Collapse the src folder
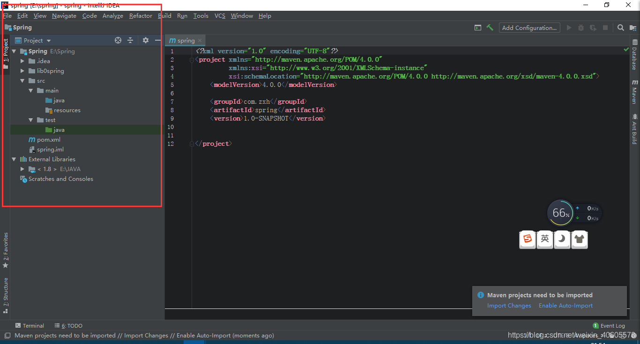This screenshot has height=344, width=640. [22, 81]
